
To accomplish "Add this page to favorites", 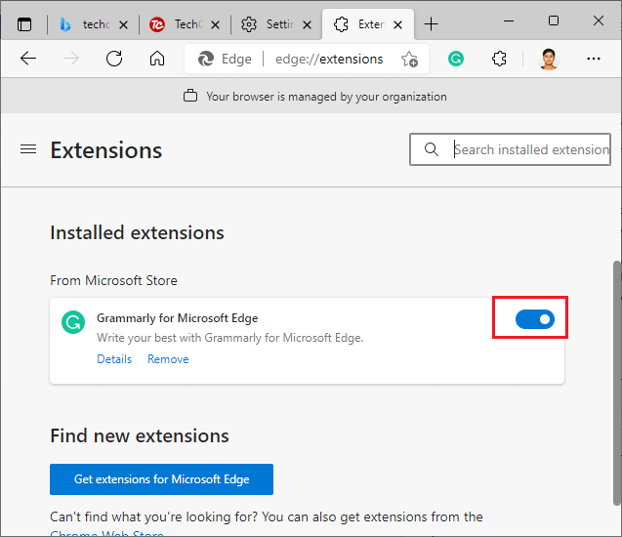I will tap(409, 59).
